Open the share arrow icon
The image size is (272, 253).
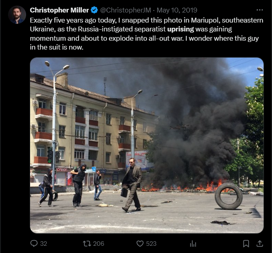tap(260, 243)
